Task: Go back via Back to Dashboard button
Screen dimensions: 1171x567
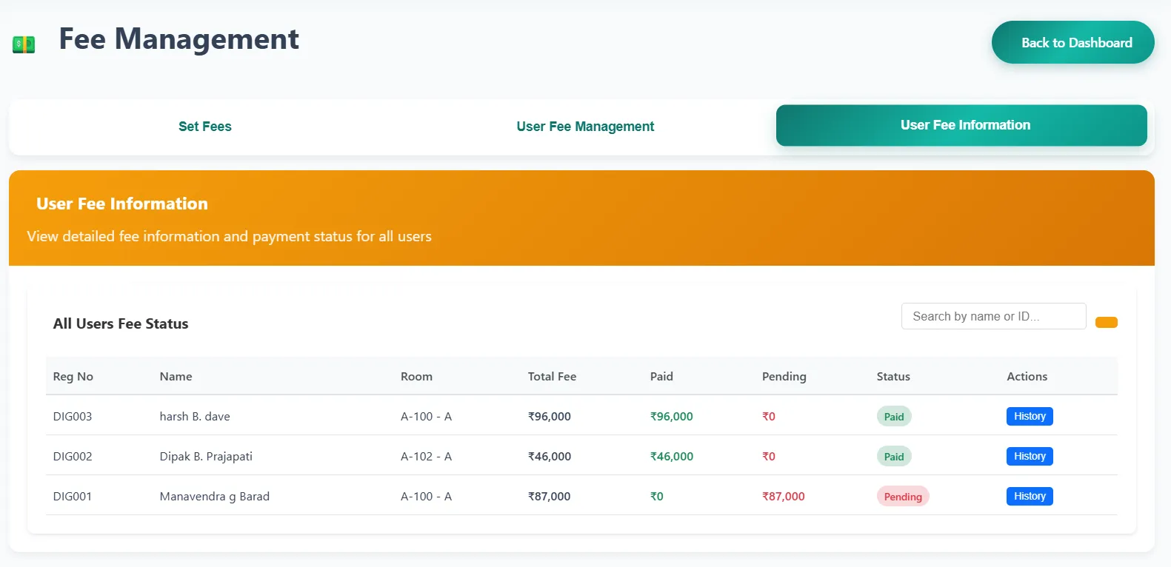Action: click(1072, 42)
